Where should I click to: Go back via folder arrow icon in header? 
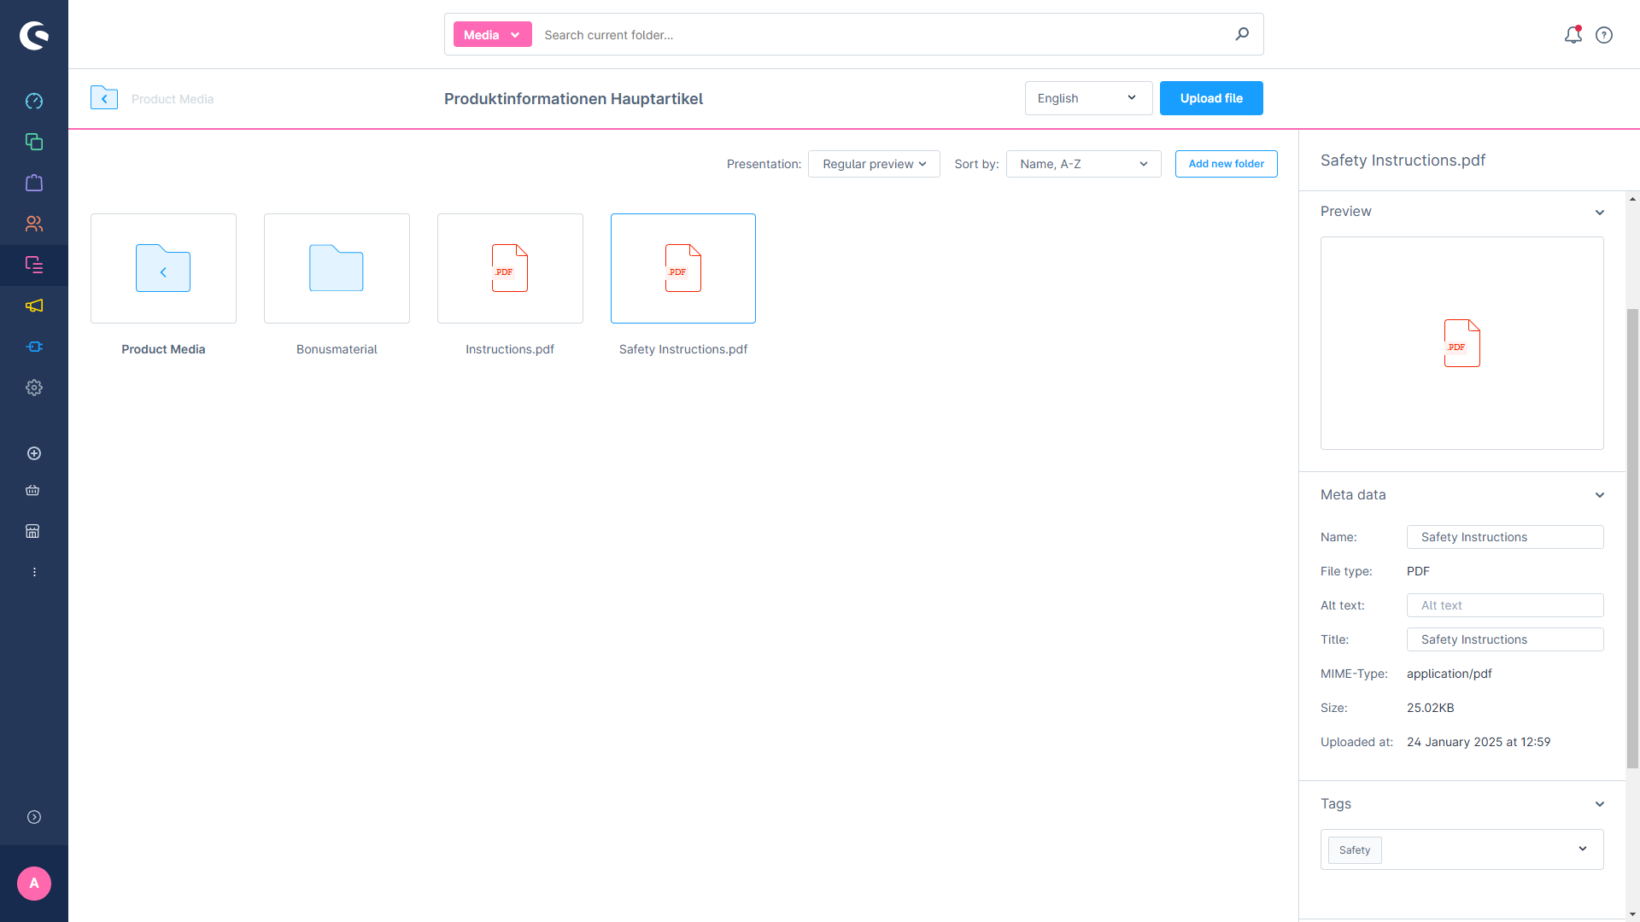104,98
